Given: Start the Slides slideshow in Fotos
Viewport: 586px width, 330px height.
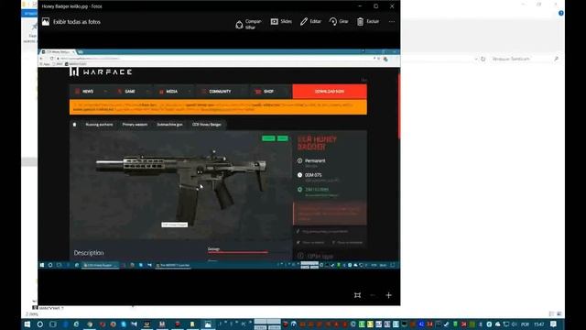Looking at the screenshot, I should (281, 21).
